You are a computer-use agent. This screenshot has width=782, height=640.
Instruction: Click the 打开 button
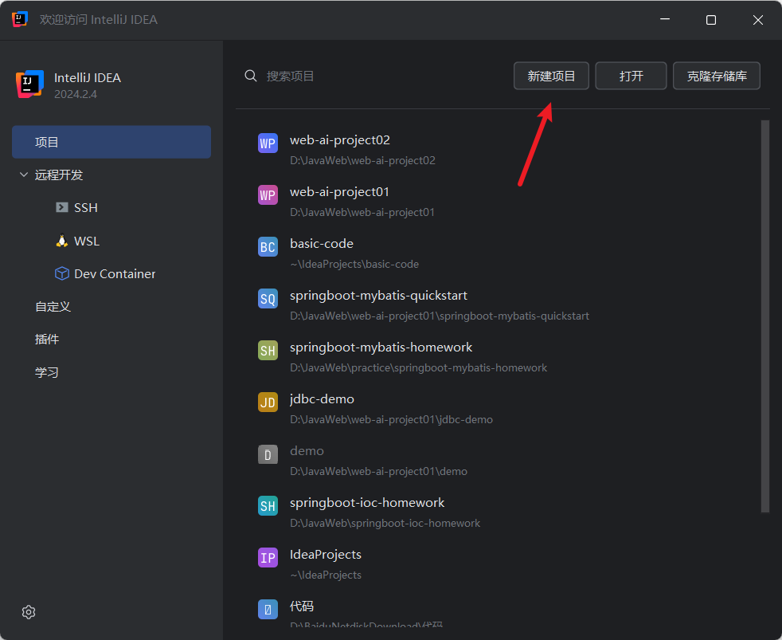coord(631,76)
